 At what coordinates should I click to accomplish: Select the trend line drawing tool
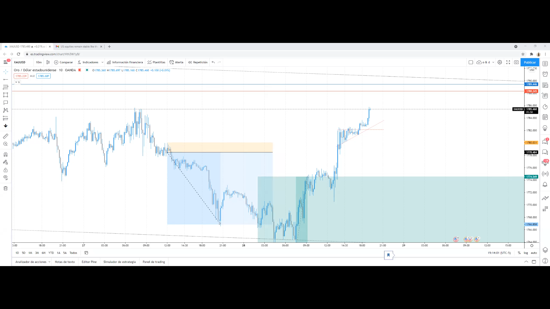point(5,80)
